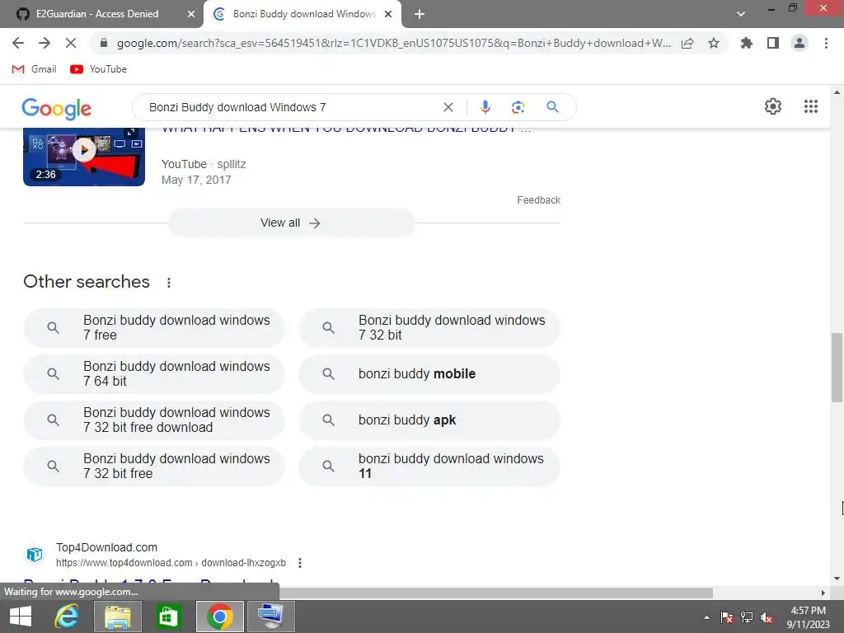Click the horizontal scrollbar thumb

click(x=495, y=593)
